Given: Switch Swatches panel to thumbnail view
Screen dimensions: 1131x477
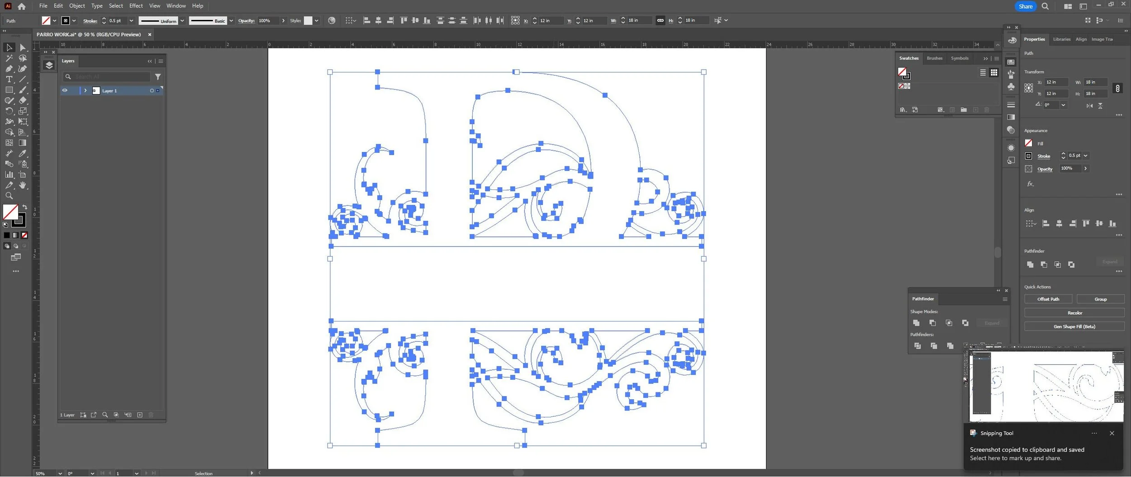Looking at the screenshot, I should (993, 72).
